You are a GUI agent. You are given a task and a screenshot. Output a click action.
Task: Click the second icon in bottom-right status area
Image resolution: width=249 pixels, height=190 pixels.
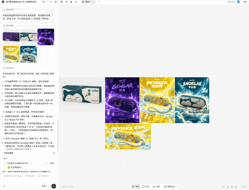pyautogui.click(x=228, y=187)
